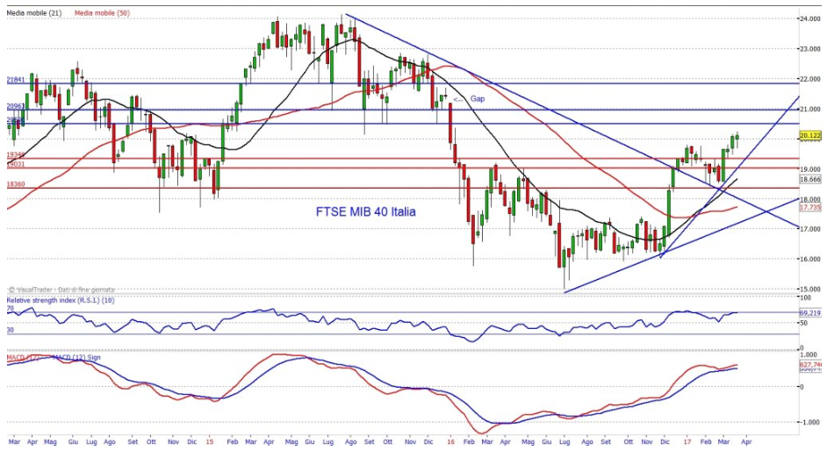Click the 21.000 price axis label
The width and height of the screenshot is (827, 451).
coord(809,109)
